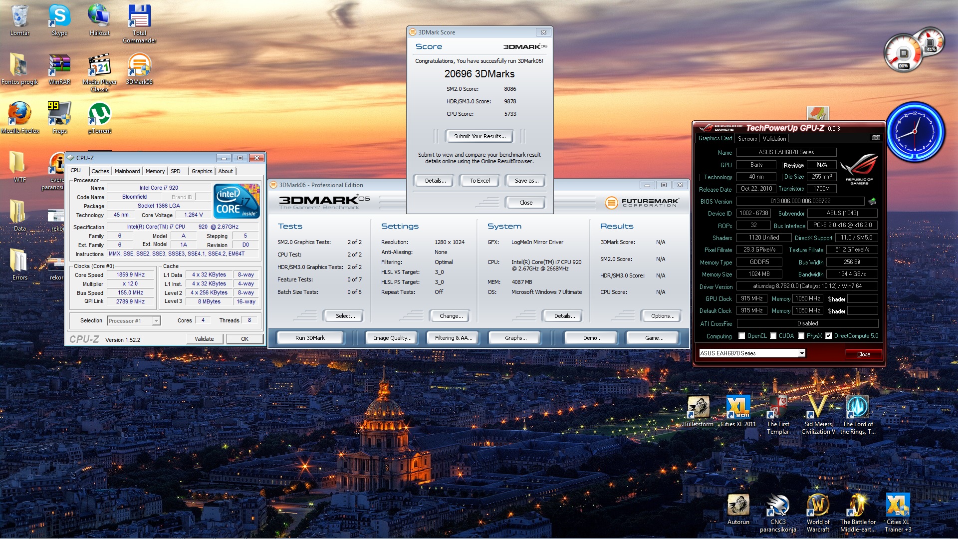Click Graphs button in 3DMark06
The width and height of the screenshot is (958, 539).
pyautogui.click(x=516, y=338)
